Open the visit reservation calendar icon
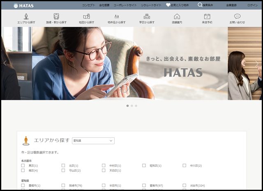 click(x=207, y=16)
